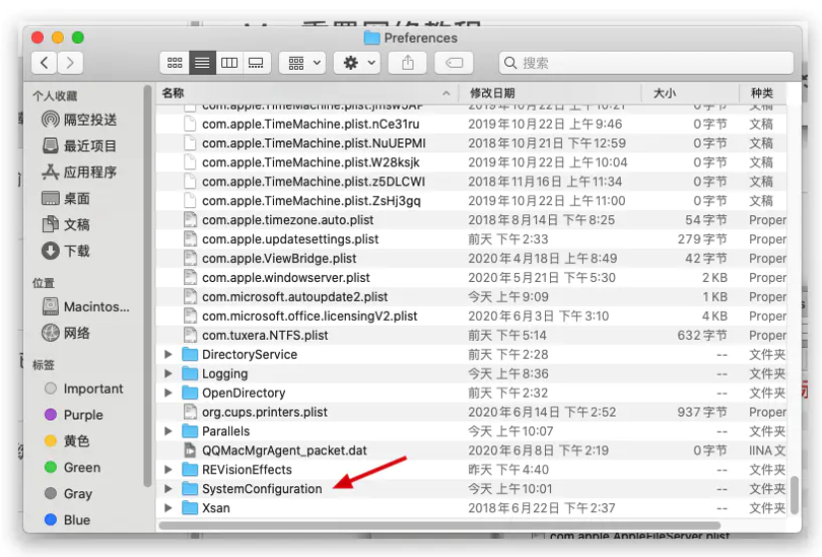Select com.apple.windowserver.plist

(x=471, y=277)
